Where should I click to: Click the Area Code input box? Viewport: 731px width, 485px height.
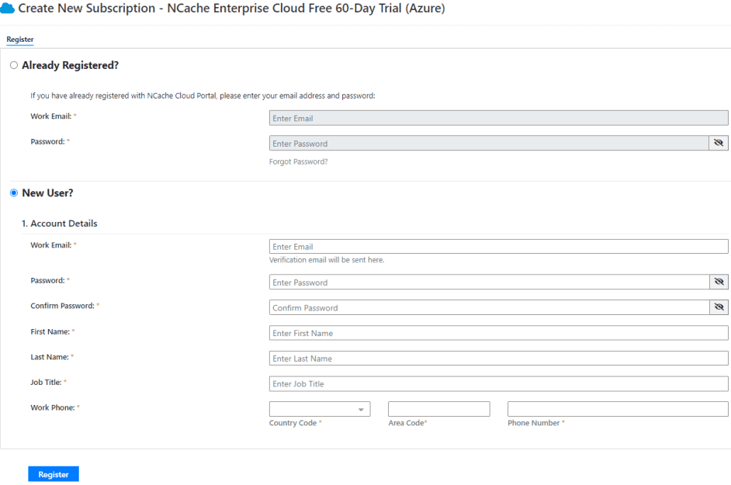[x=439, y=409]
